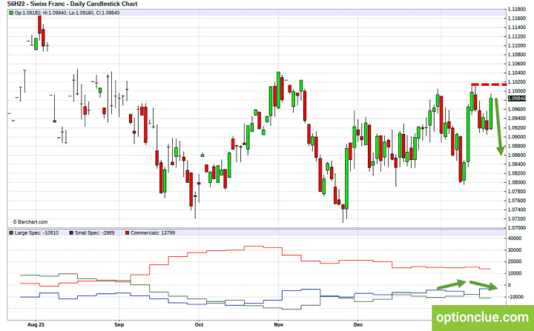Click the 1.09000 price axis label
Screen dimensions: 534x331
pyautogui.click(x=517, y=137)
